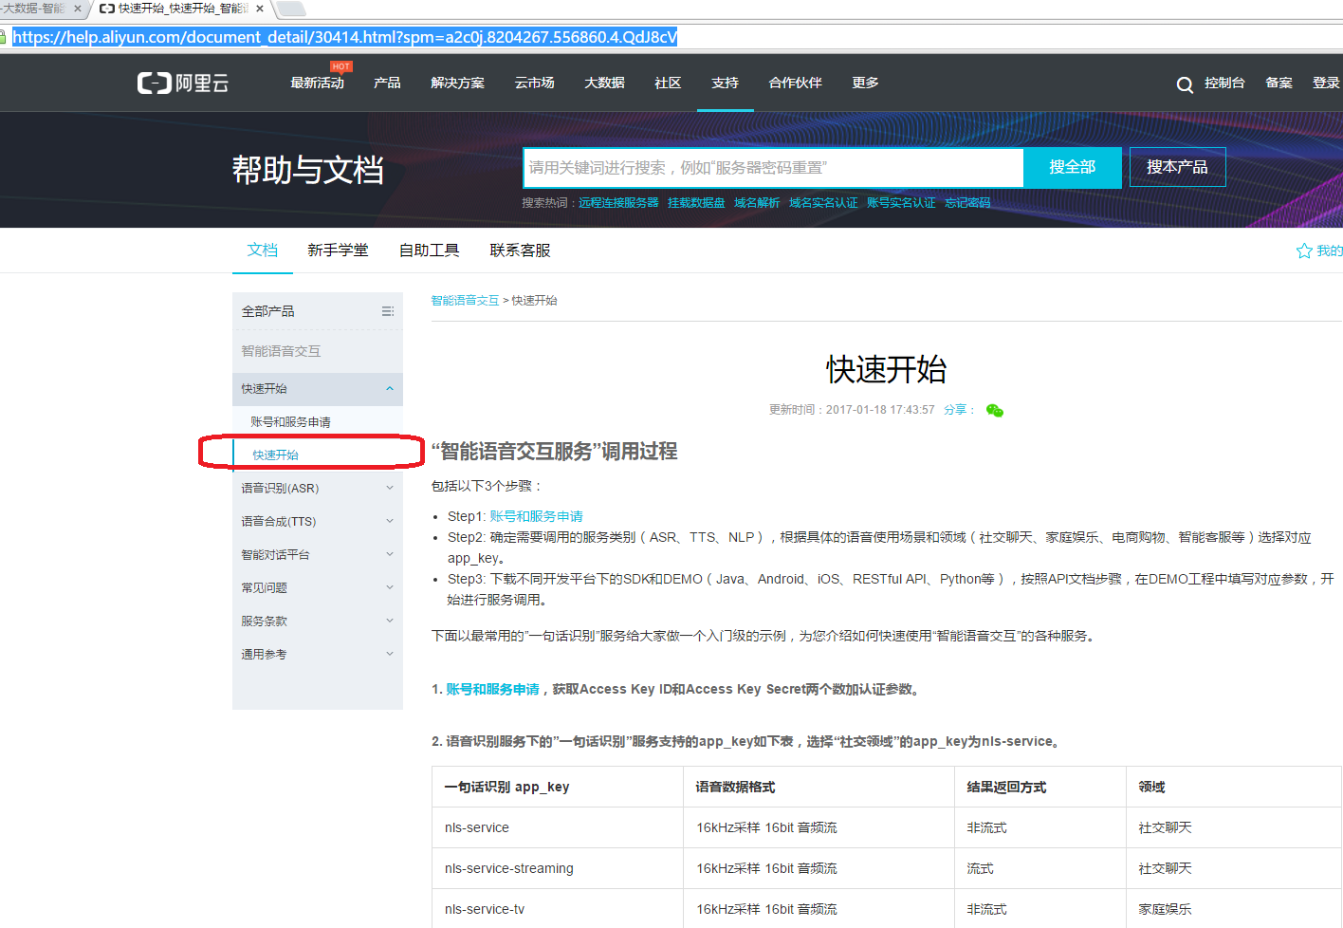Viewport: 1343px width, 928px height.
Task: Select 支持 in top navigation
Action: [x=725, y=83]
